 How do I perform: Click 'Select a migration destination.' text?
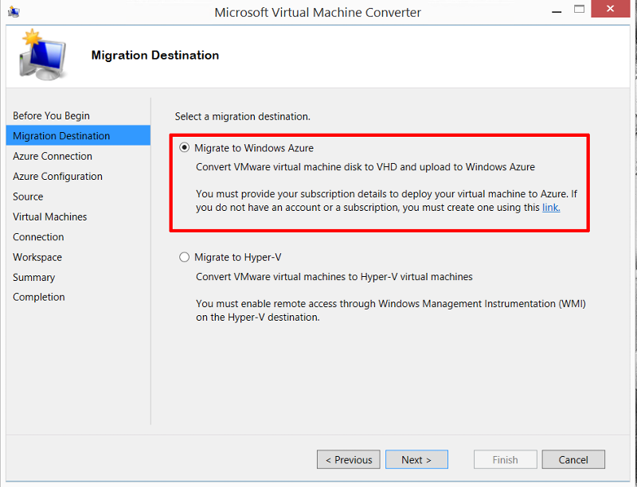tap(243, 116)
